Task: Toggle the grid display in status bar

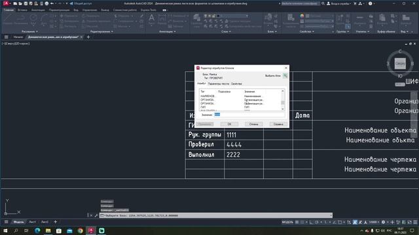Action: click(x=297, y=222)
